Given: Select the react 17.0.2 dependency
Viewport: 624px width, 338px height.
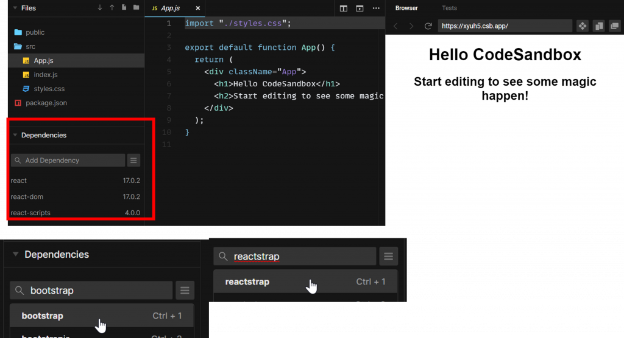Looking at the screenshot, I should (75, 181).
